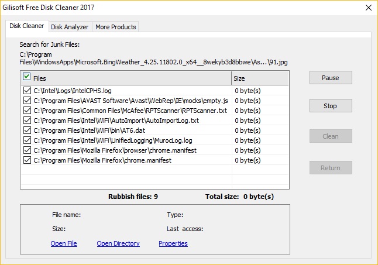Select the Intel WiFi AutoImportLog.txt row
Viewport: 378px width, 265px height.
coord(154,121)
